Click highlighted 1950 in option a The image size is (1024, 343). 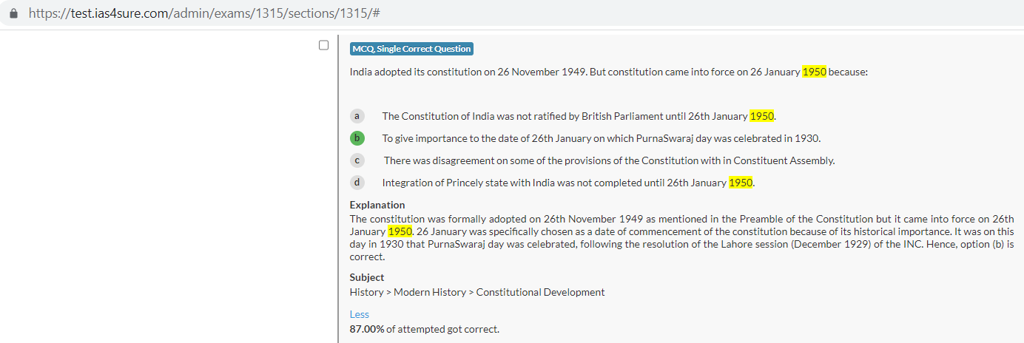[761, 116]
